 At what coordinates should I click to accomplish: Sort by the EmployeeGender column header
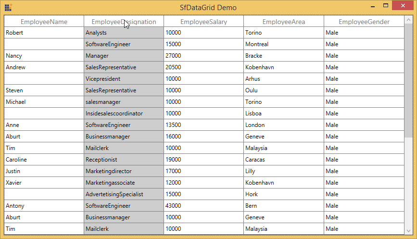pos(364,22)
